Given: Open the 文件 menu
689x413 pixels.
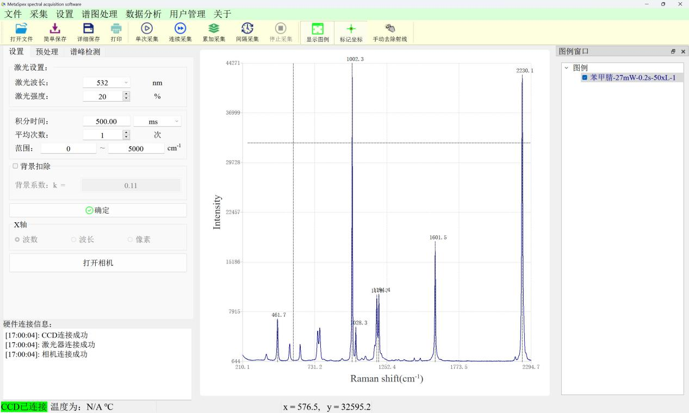Looking at the screenshot, I should coord(13,14).
